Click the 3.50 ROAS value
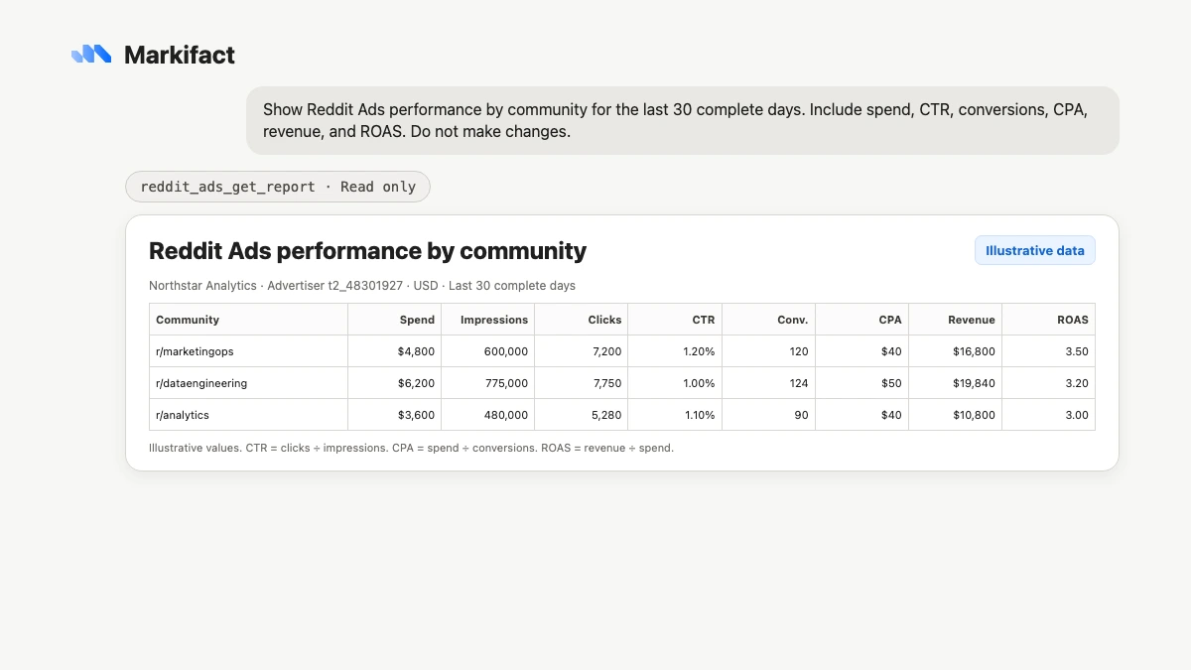Viewport: 1191px width, 670px height. tap(1076, 351)
